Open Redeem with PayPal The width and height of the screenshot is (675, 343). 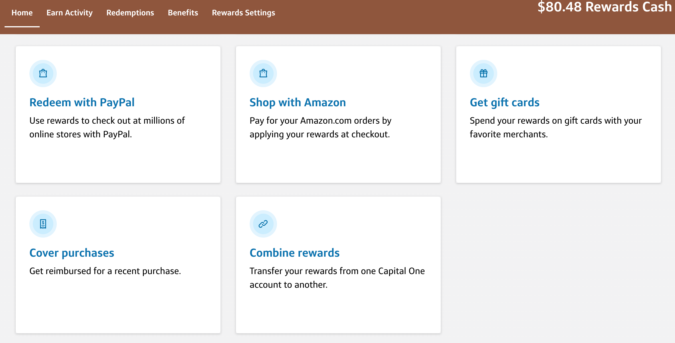tap(82, 102)
